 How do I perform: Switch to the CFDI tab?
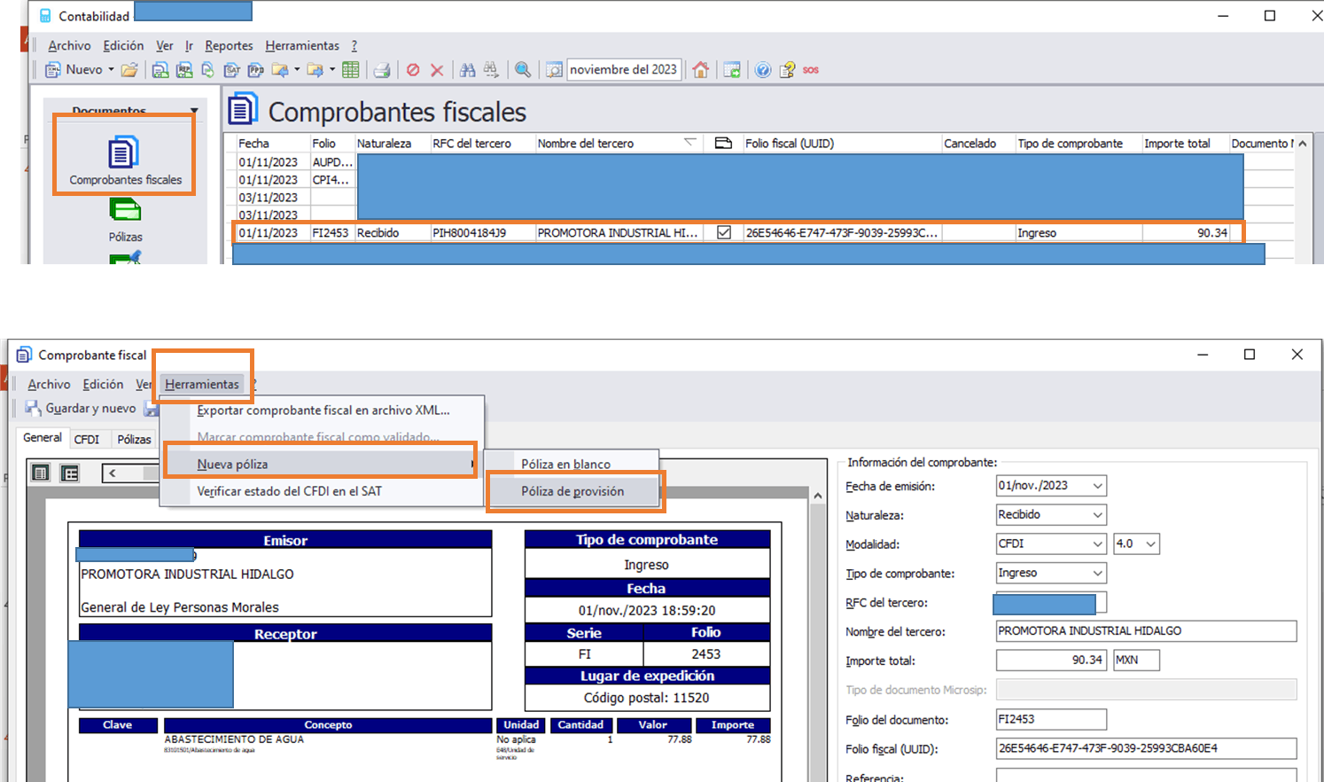coord(87,439)
